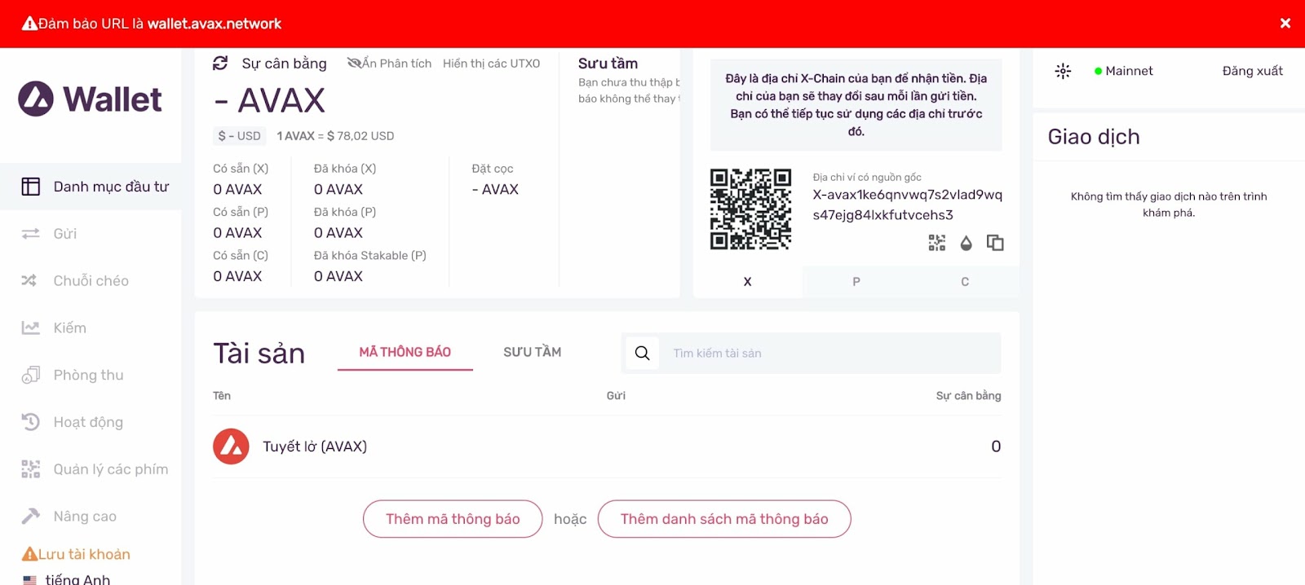Click the Địa chỉ ví có nguồn gốc label
Viewport: 1305px width, 585px height.
pyautogui.click(x=867, y=177)
